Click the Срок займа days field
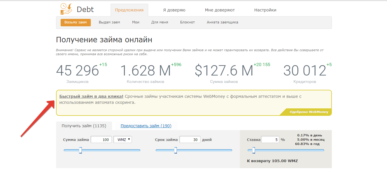 tap(190, 140)
